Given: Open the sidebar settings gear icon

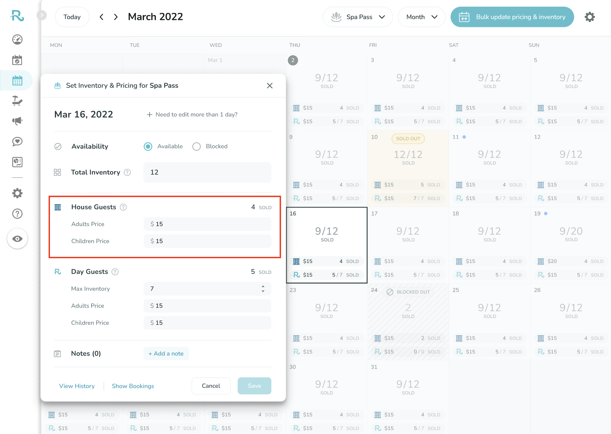Looking at the screenshot, I should click(17, 193).
